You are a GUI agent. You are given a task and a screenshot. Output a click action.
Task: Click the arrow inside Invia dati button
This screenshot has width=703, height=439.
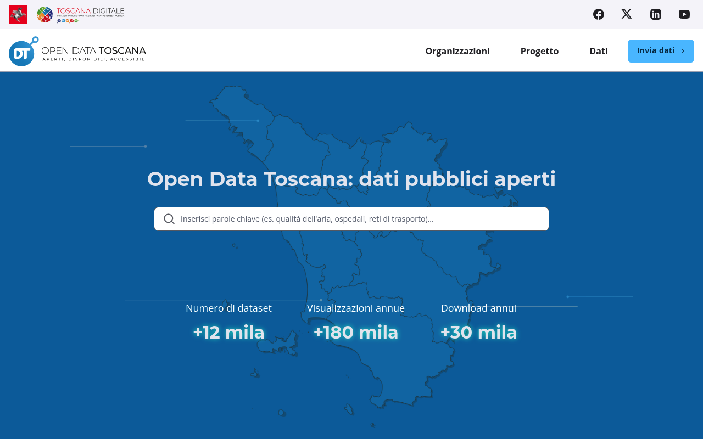click(683, 51)
